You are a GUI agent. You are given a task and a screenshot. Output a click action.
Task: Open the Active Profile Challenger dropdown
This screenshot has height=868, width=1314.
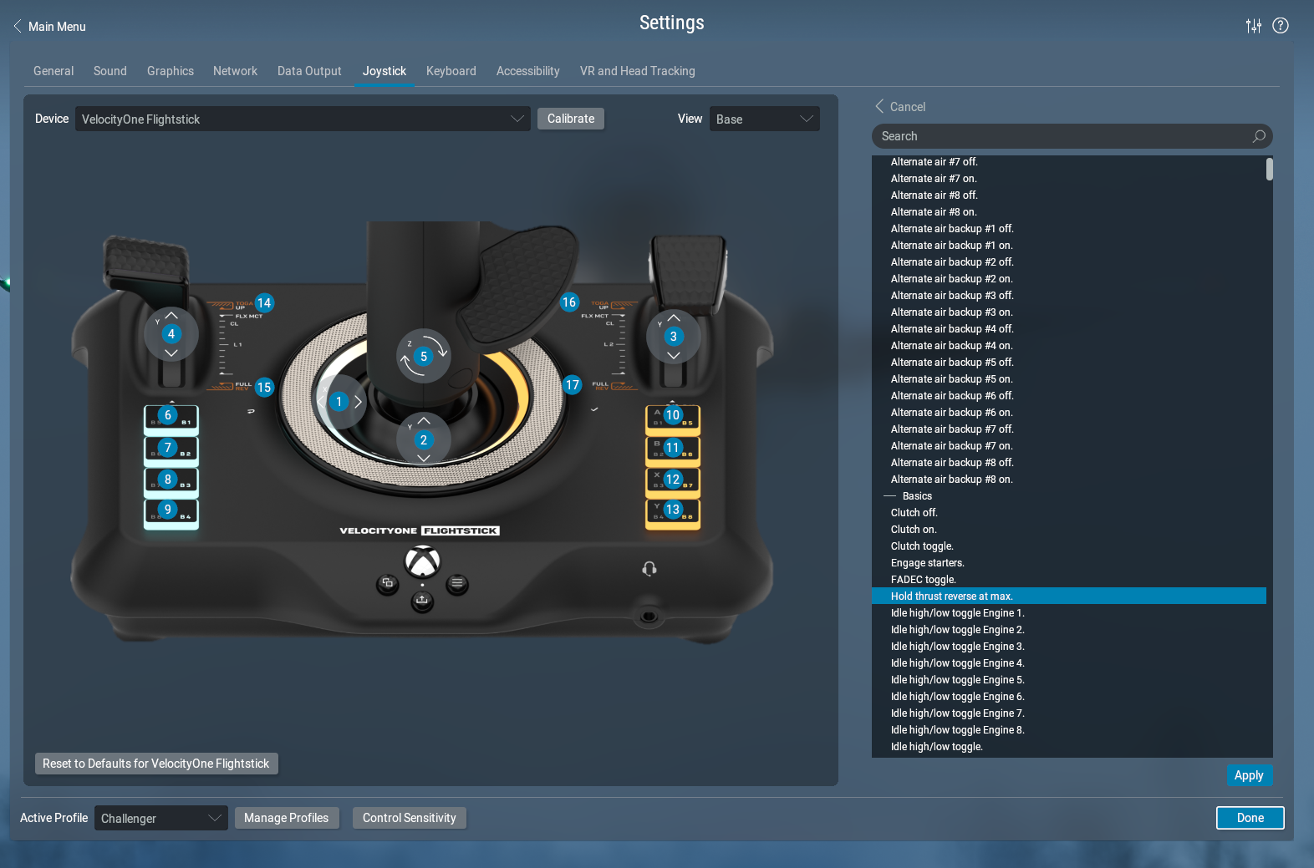(160, 819)
